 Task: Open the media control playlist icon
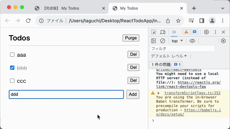[191, 21]
